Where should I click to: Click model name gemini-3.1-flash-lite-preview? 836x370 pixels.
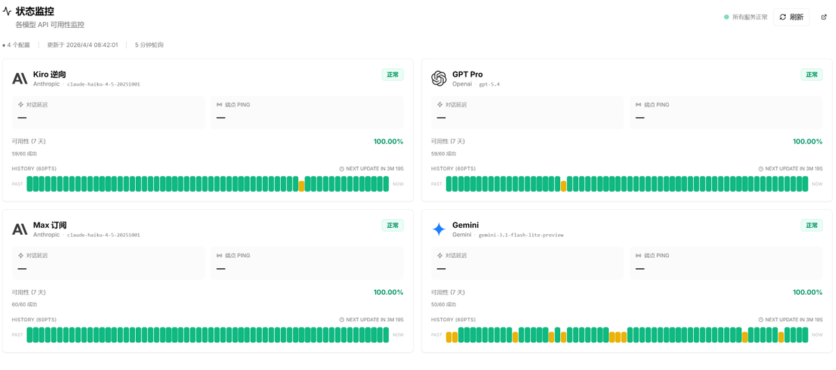[521, 236]
